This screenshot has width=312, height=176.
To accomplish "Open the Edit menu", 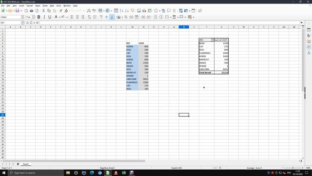I will pos(8,6).
